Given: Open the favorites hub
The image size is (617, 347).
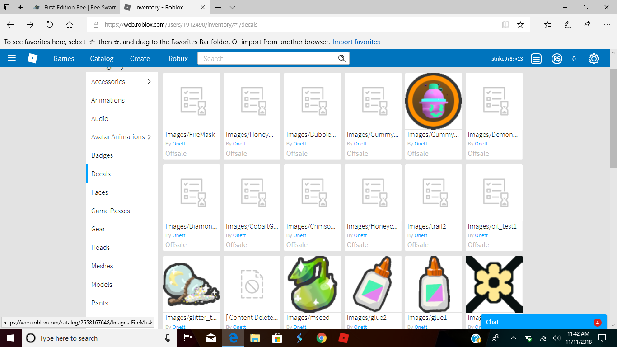Looking at the screenshot, I should tap(547, 25).
